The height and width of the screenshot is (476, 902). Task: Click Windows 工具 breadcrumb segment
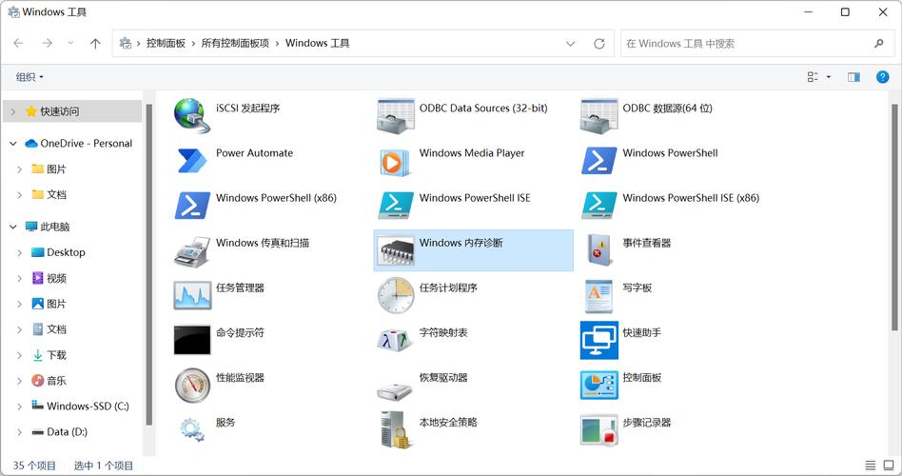tap(318, 43)
